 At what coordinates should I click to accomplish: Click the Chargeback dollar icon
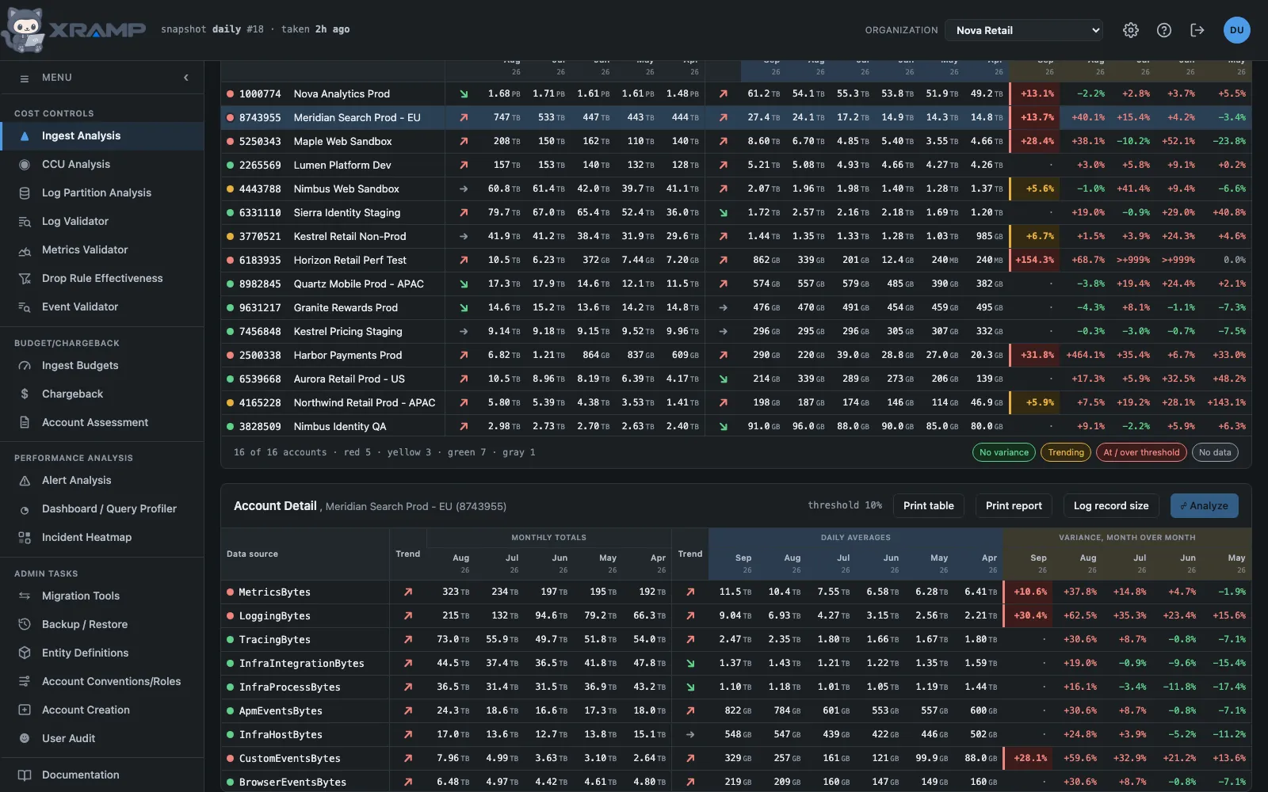coord(25,394)
